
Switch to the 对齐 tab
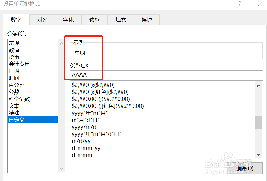click(x=42, y=20)
